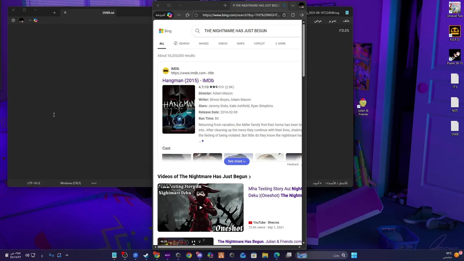This screenshot has height=261, width=464.
Task: Open Hangman (2015) - IMDb link
Action: point(188,80)
